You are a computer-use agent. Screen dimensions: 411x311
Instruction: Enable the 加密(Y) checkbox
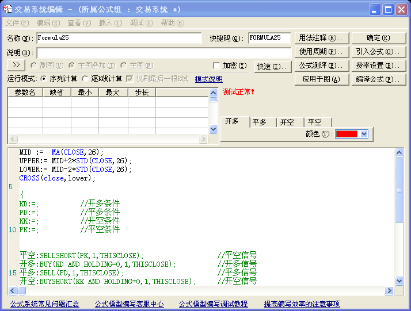pos(216,66)
